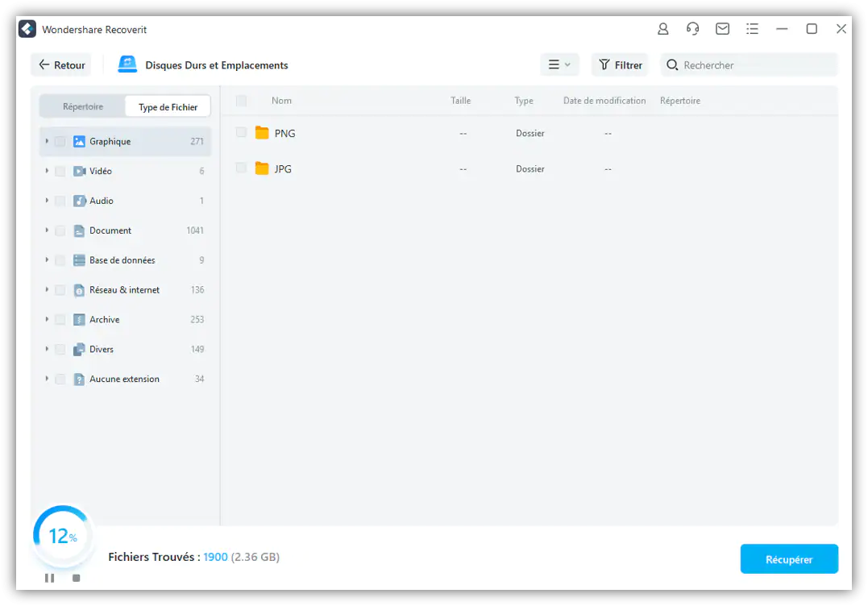
Task: Click the Graphique category icon
Action: coord(79,142)
